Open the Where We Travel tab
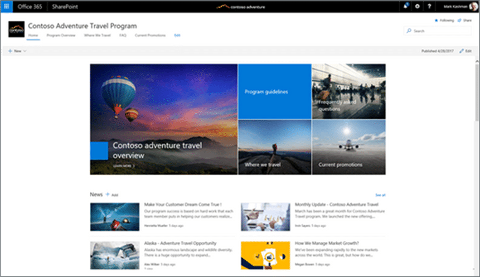This screenshot has width=480, height=277. coord(97,36)
